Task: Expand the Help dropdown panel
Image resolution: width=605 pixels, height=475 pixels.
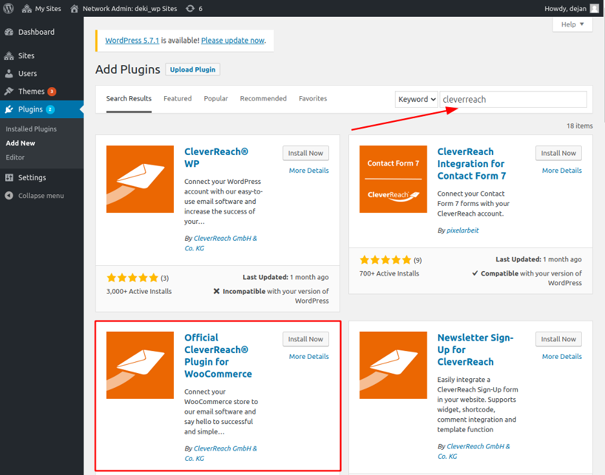Action: [x=572, y=25]
